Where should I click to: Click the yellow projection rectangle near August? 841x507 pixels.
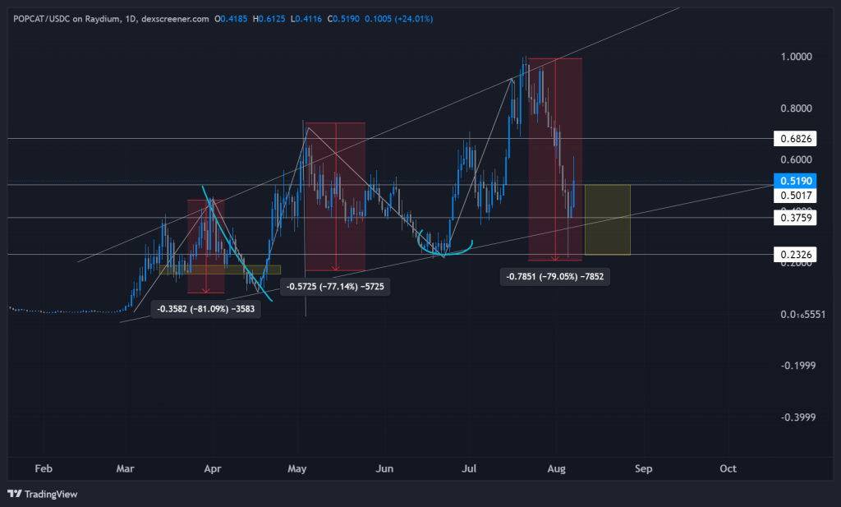607,219
